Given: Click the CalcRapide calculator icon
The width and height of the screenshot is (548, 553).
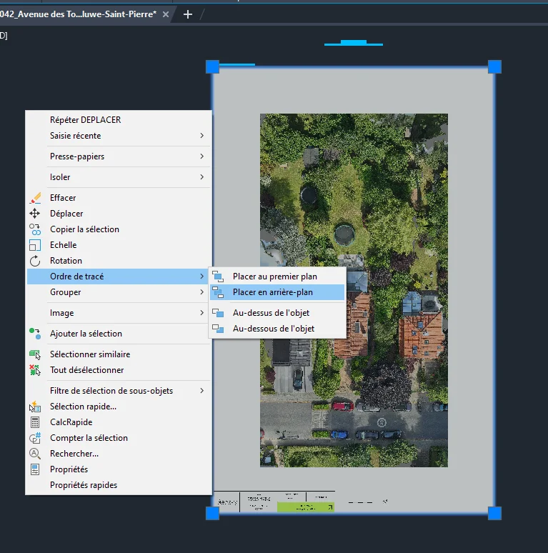Looking at the screenshot, I should pyautogui.click(x=35, y=422).
